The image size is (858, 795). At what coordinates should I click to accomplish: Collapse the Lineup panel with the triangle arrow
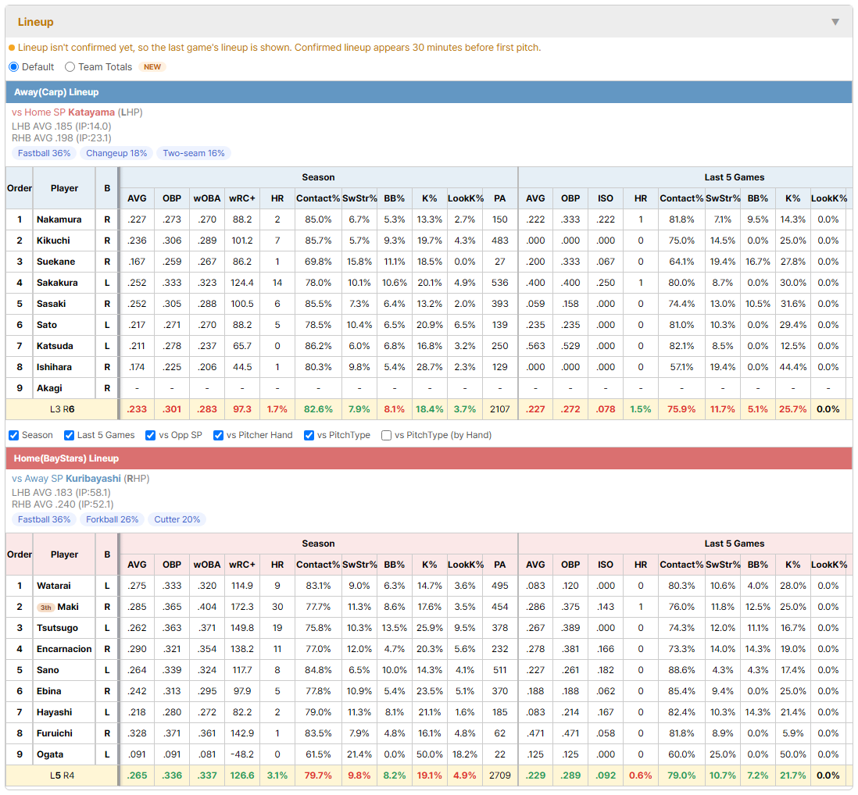(835, 22)
